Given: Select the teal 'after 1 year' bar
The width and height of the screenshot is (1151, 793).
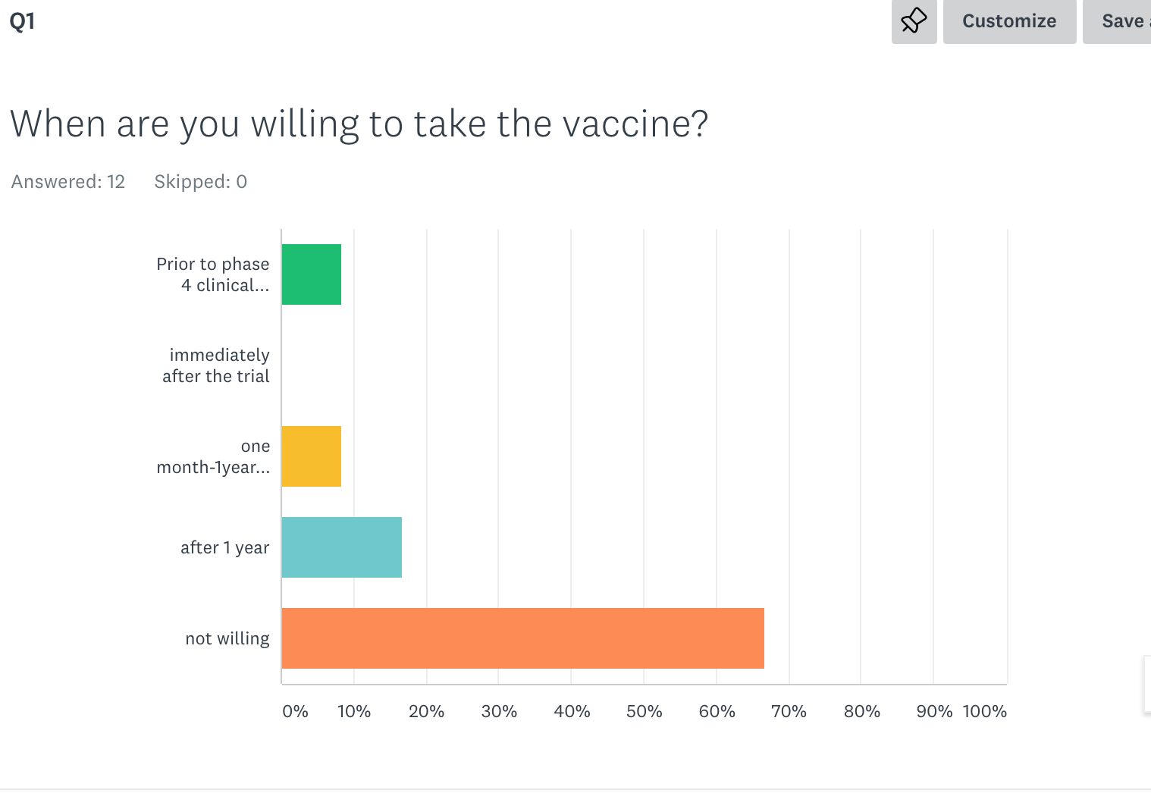Looking at the screenshot, I should tap(341, 547).
